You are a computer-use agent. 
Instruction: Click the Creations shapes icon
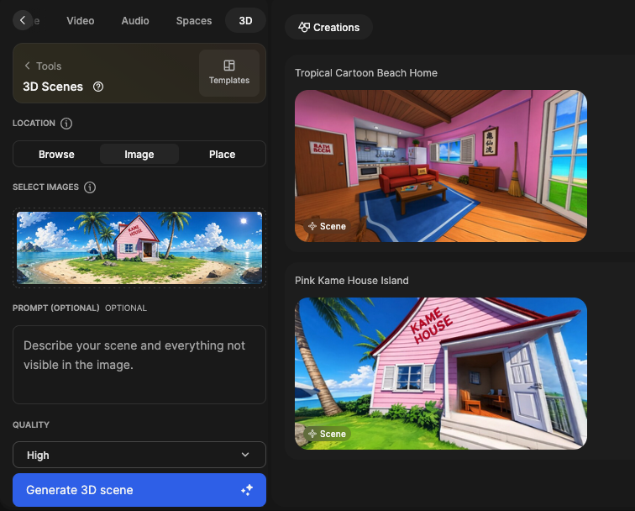point(304,27)
